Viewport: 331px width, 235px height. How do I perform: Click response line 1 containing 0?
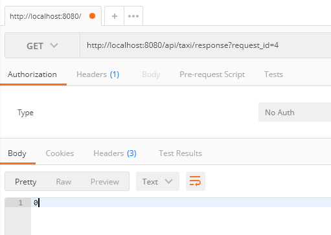181,203
